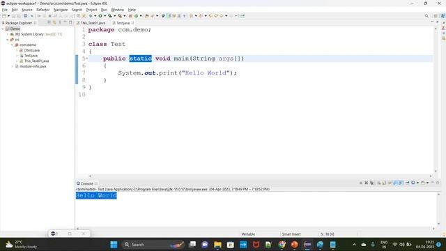
Task: Click the New Java Class icon
Action: point(136,16)
